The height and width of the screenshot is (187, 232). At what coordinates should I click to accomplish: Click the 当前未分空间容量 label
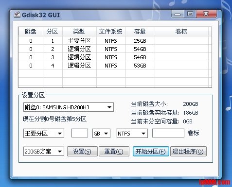pos(155,121)
